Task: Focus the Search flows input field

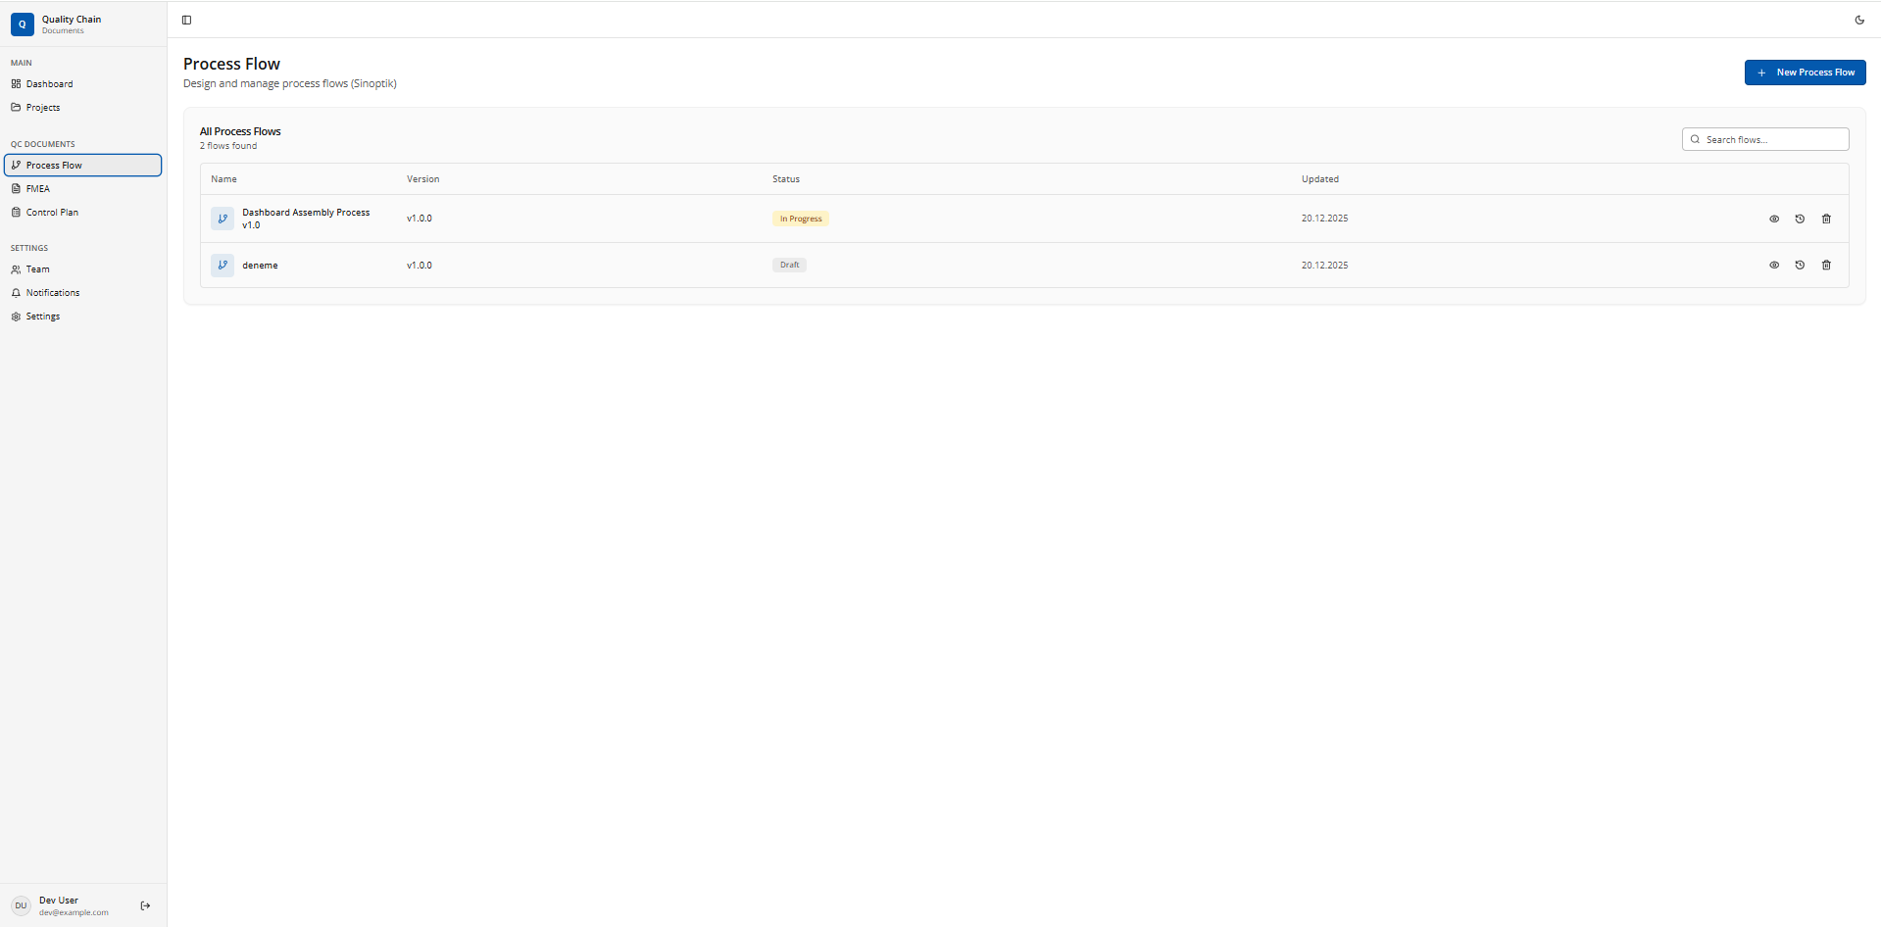Action: pyautogui.click(x=1765, y=139)
